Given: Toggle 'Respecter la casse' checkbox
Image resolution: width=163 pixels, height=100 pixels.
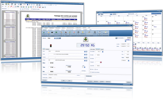Looking at the screenshot, I should click(32, 9).
